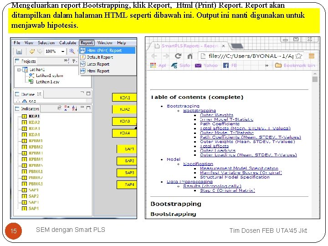Choose Html (Print) Report menu entry

pos(108,51)
